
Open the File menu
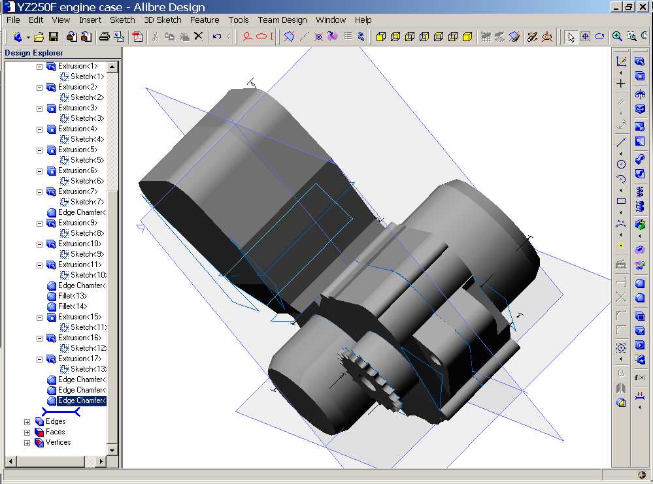pos(13,20)
